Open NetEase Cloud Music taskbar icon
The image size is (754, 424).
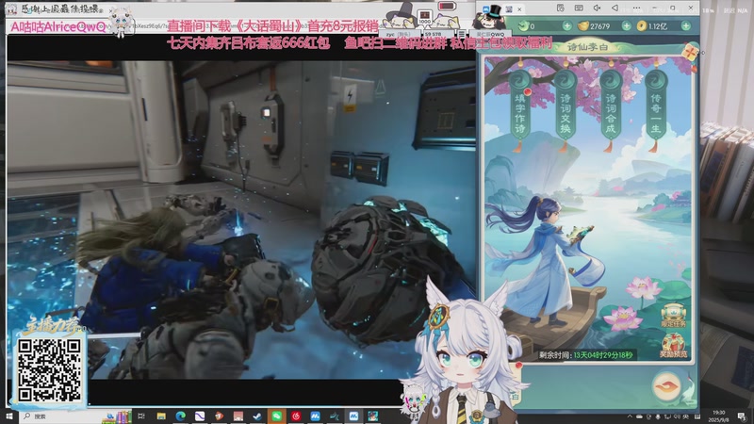click(x=296, y=416)
